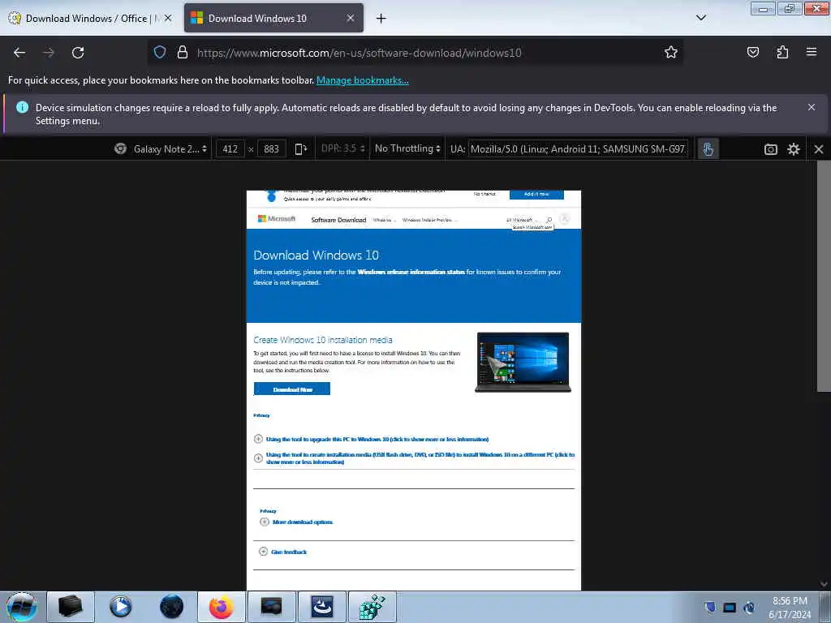The width and height of the screenshot is (831, 623).
Task: Click the account sign-in avatar icon
Action: [x=565, y=219]
